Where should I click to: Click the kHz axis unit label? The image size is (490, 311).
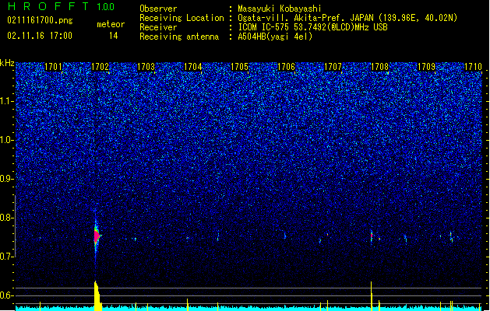(x=7, y=63)
